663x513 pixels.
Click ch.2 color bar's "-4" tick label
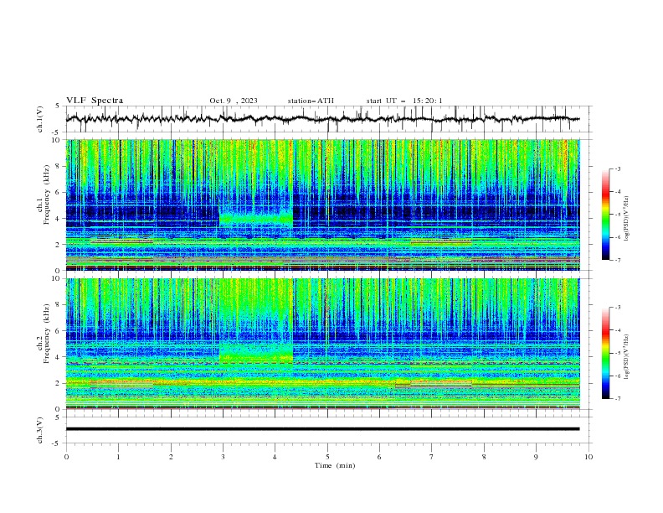pyautogui.click(x=618, y=330)
